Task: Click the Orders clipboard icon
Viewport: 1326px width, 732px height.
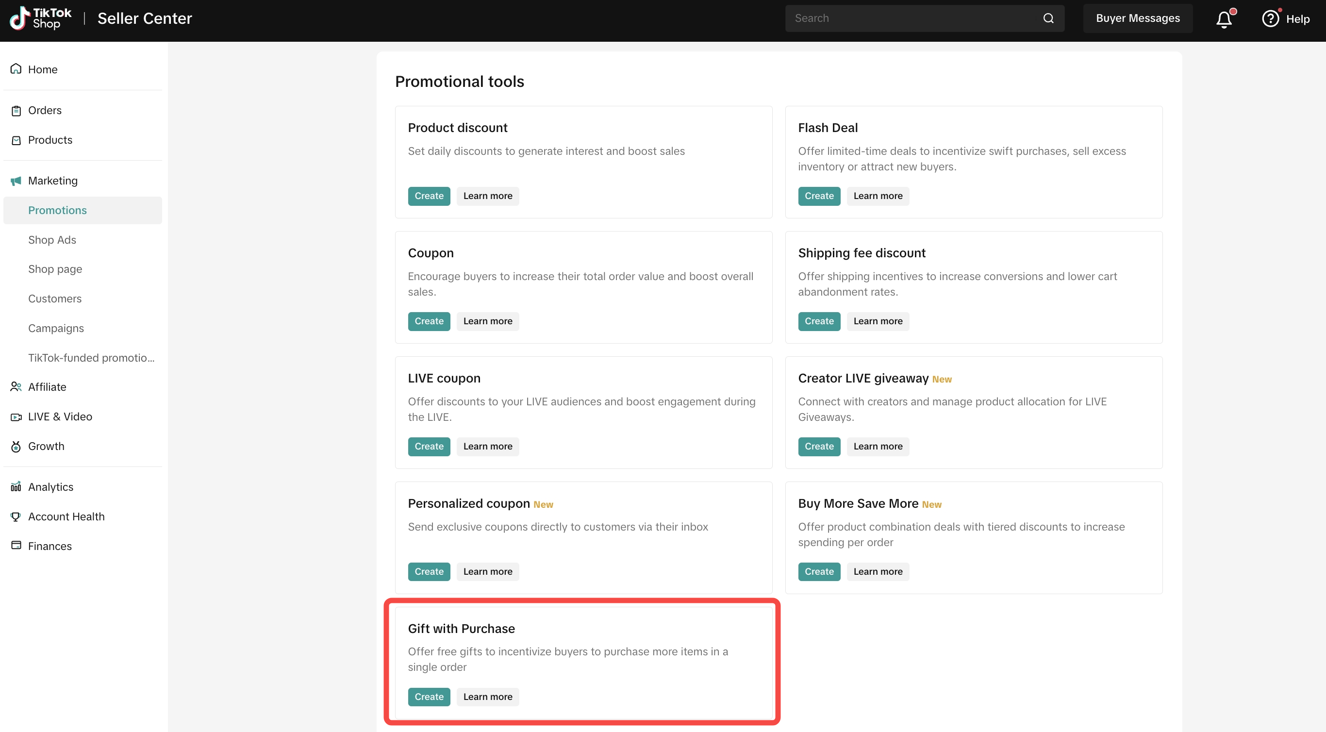Action: pyautogui.click(x=16, y=111)
